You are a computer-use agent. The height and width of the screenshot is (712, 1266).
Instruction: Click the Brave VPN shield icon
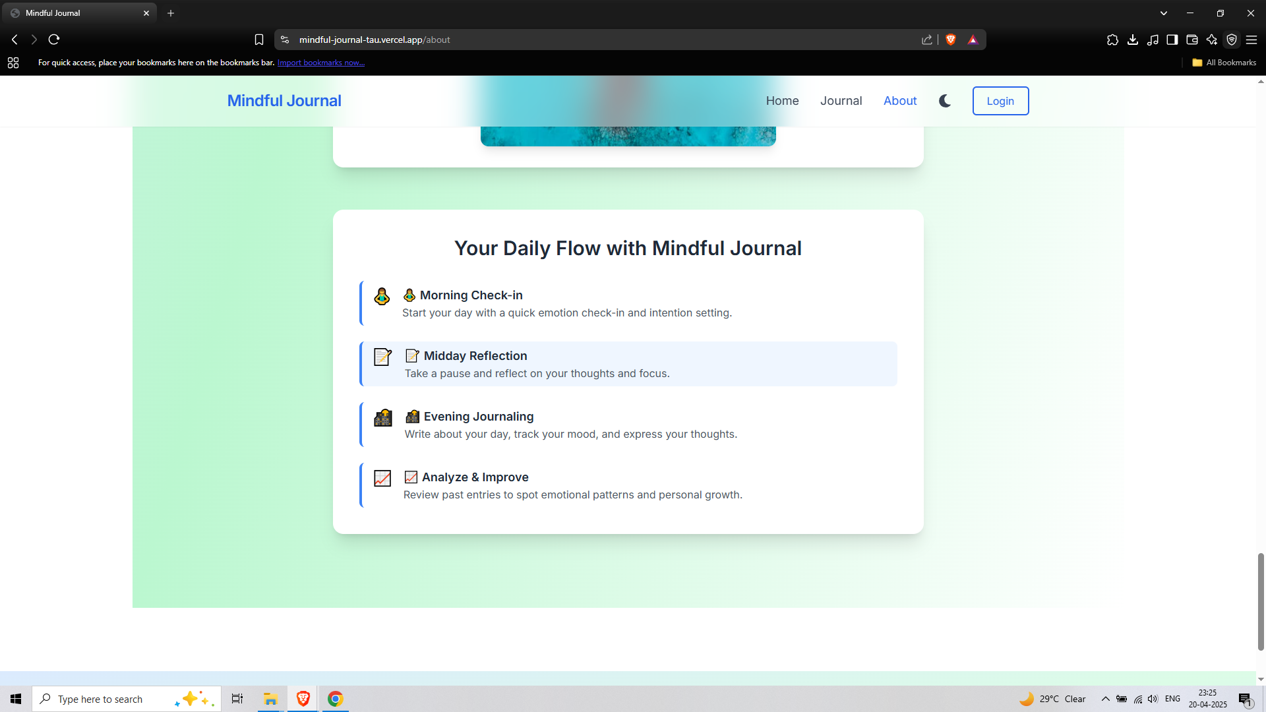pos(1232,40)
